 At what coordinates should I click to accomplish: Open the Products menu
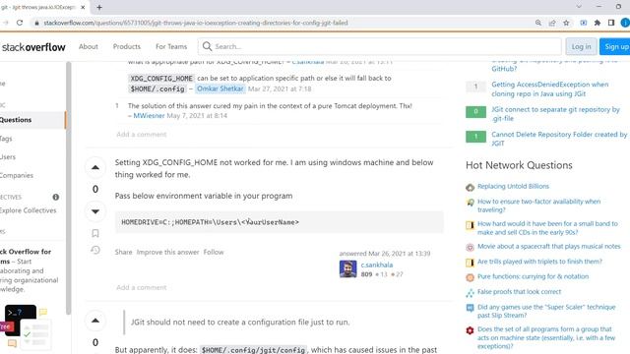(x=127, y=46)
